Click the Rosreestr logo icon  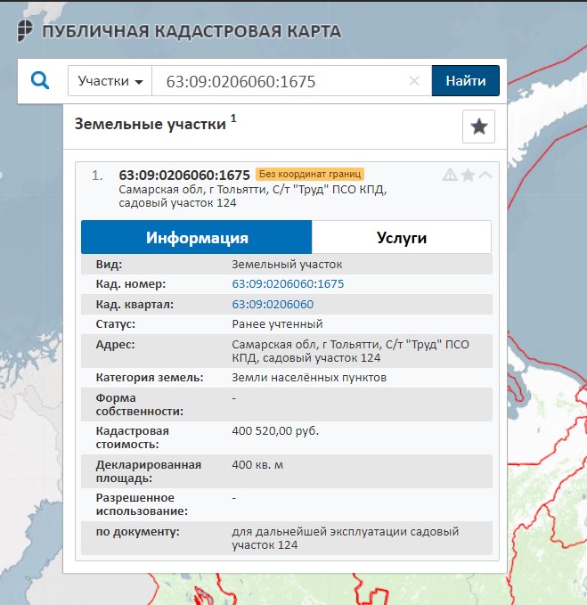[x=25, y=30]
